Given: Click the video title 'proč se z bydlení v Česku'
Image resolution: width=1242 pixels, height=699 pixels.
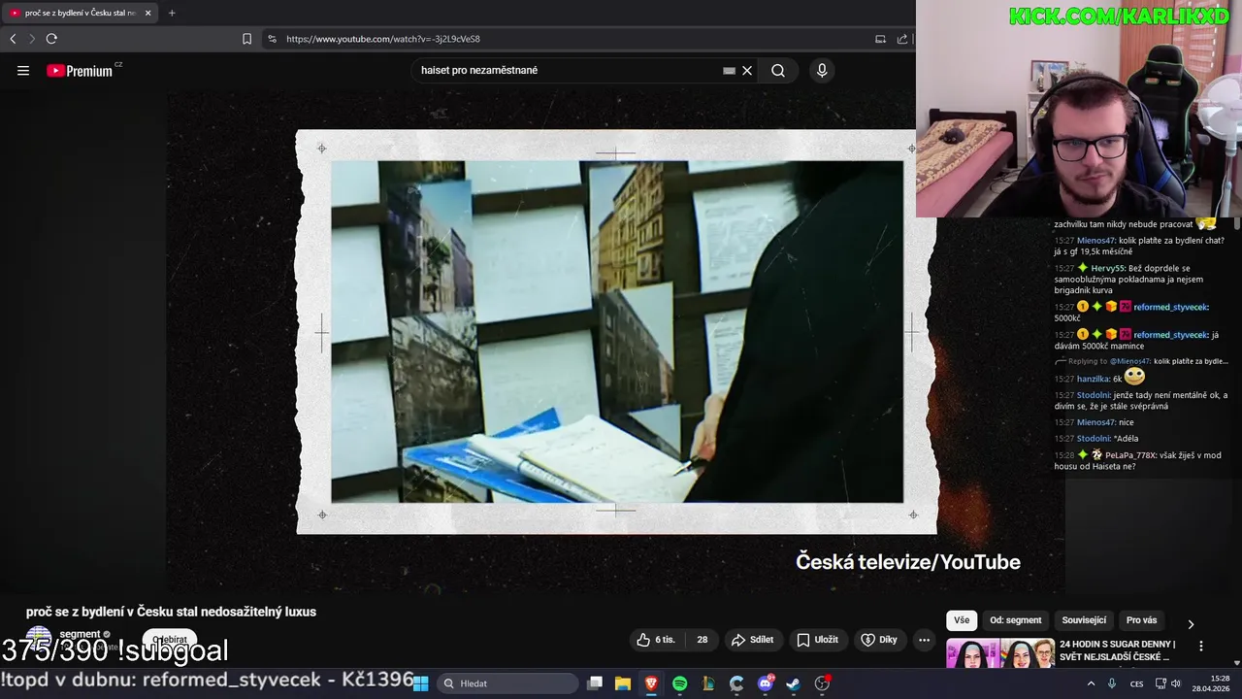Looking at the screenshot, I should (x=171, y=612).
